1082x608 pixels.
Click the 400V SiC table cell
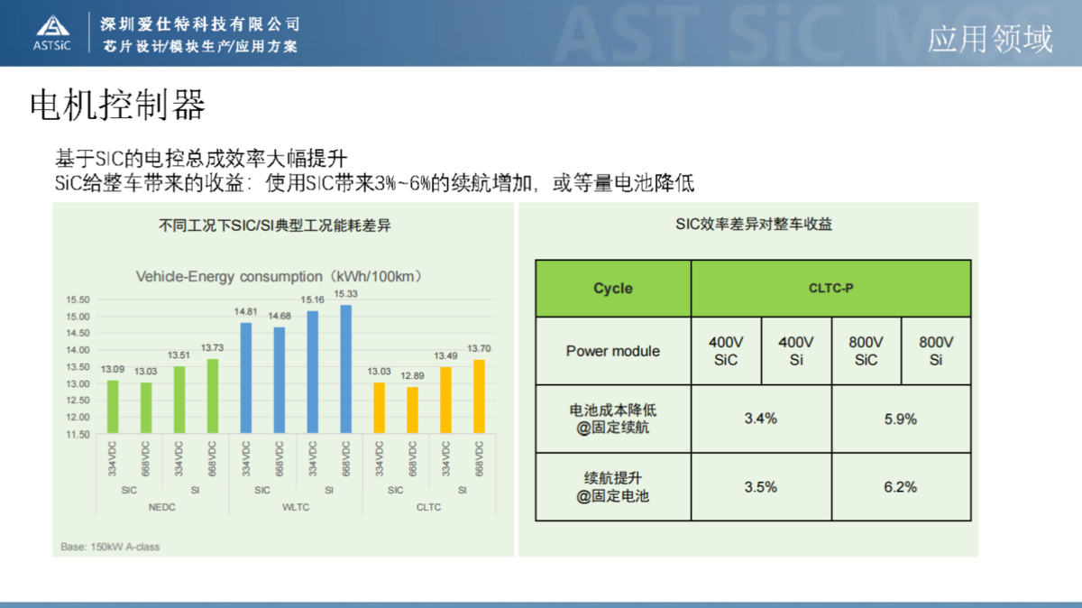click(x=726, y=351)
